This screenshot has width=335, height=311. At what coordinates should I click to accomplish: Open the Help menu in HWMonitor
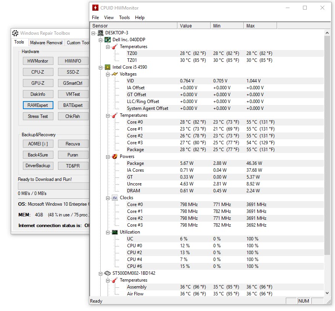click(x=140, y=18)
